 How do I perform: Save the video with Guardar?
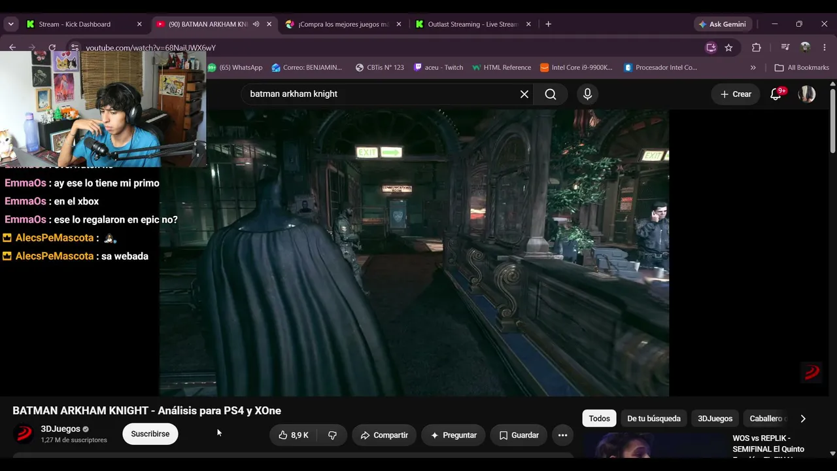[519, 435]
